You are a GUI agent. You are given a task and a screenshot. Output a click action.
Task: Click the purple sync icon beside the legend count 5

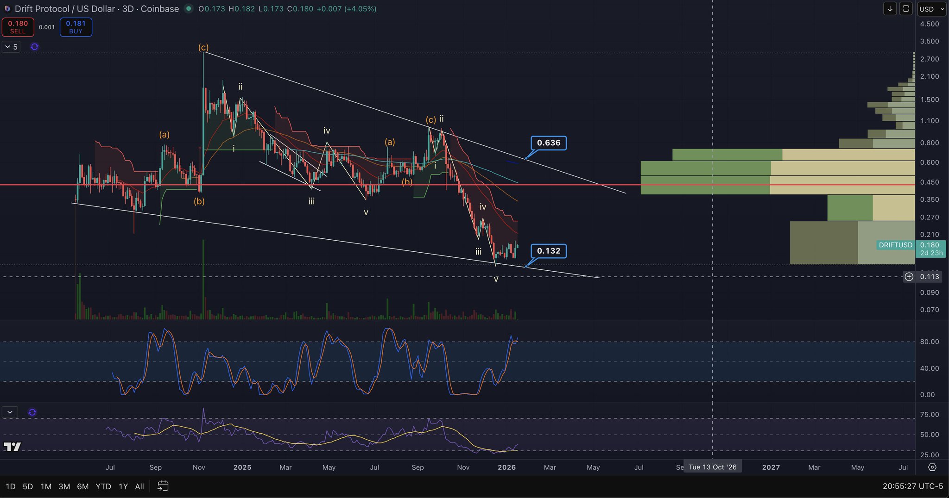click(x=34, y=47)
